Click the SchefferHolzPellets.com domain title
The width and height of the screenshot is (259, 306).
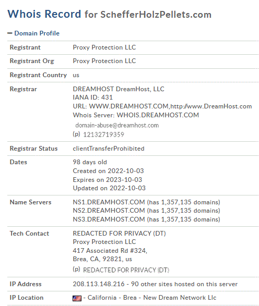pos(156,15)
